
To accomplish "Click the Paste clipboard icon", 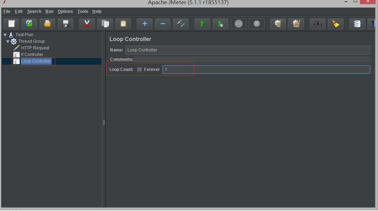I will (123, 24).
